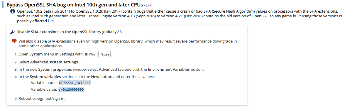Screen dimensions: 345x108
Task: Click the Disable SHA extensions fix title
Action: [x=66, y=32]
